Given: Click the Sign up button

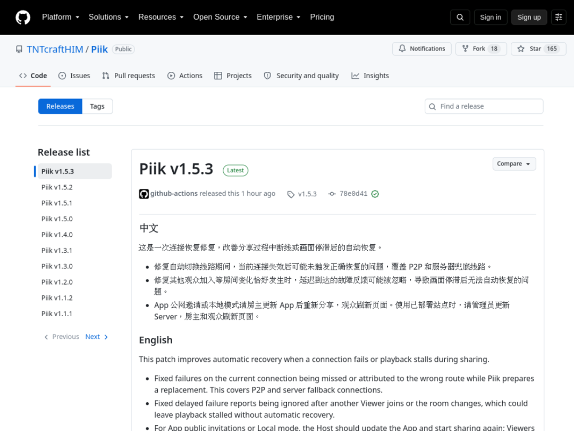Looking at the screenshot, I should pos(529,17).
